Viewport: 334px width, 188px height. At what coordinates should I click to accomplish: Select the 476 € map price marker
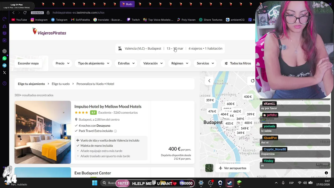pos(212,111)
